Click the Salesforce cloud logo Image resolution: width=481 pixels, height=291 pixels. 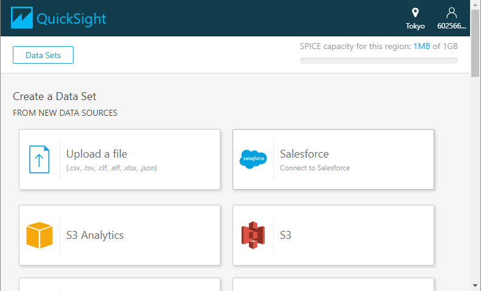pyautogui.click(x=253, y=159)
